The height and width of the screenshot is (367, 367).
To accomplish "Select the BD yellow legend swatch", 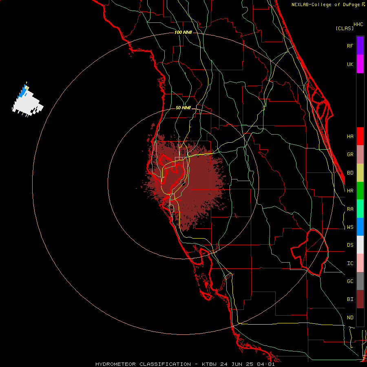I will point(360,173).
